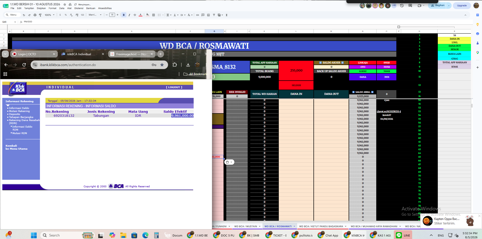Screen dimensions: 482x239
Task: Toggle italic formatting in Sheets
Action: coord(129,15)
